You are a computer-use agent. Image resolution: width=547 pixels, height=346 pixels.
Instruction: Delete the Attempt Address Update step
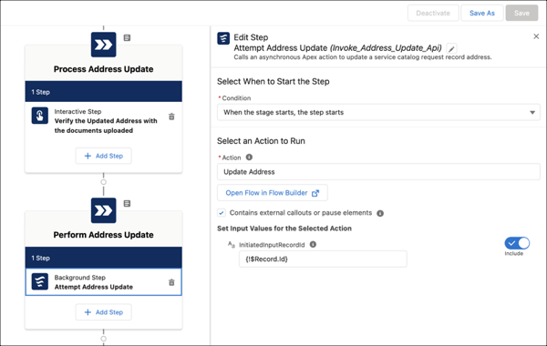171,282
